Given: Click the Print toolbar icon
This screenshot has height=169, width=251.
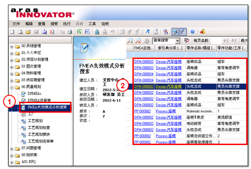Looking at the screenshot, I should [70, 31].
